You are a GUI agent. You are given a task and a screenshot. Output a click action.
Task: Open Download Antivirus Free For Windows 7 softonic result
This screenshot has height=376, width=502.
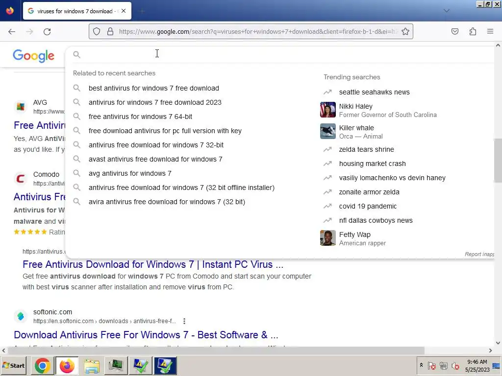click(x=146, y=335)
